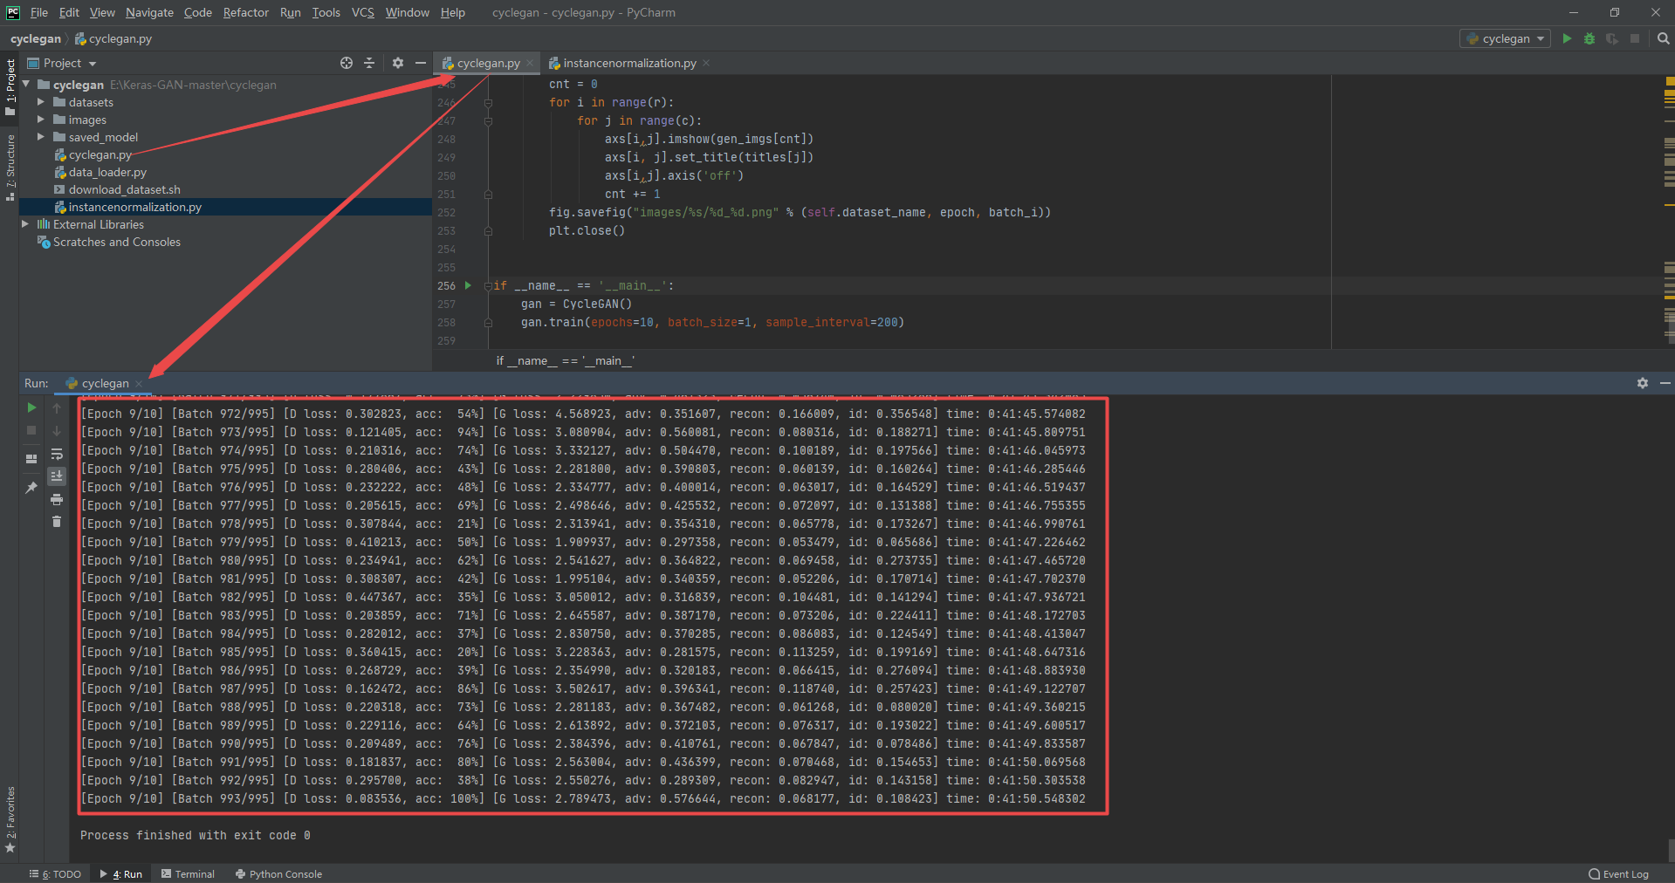Print the console output icon
The height and width of the screenshot is (883, 1675).
tap(57, 499)
